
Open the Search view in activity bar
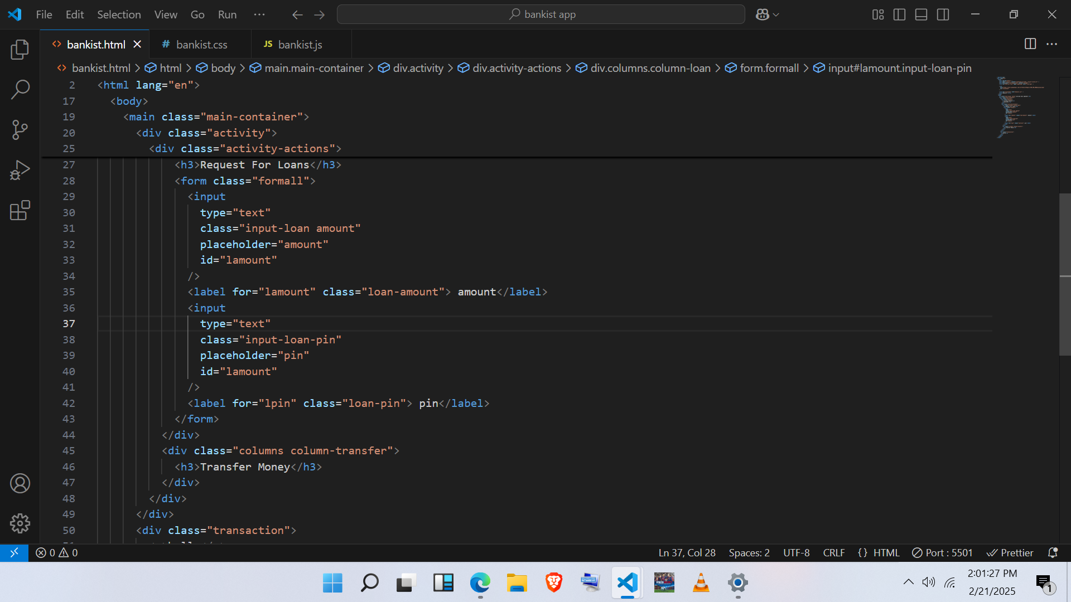pyautogui.click(x=20, y=90)
